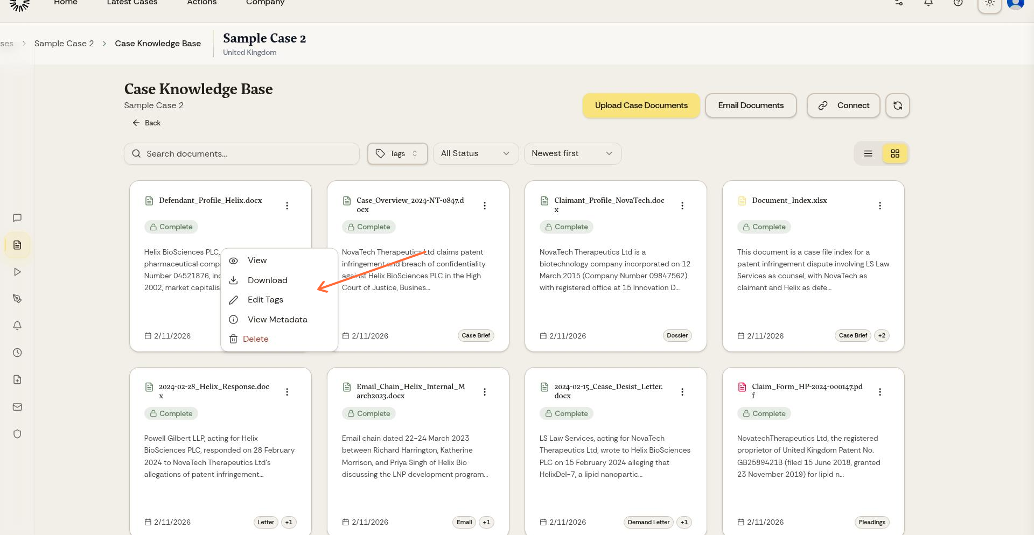Expand the All Status dropdown

coord(475,153)
